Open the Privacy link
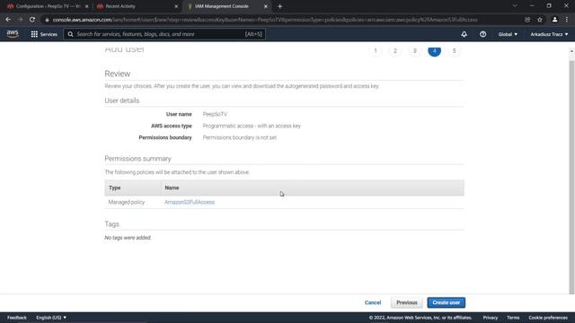 [491, 318]
